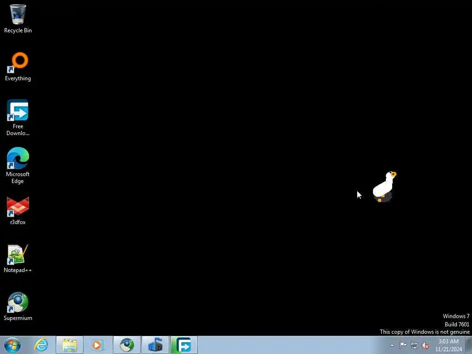Open Windows Media Player from taskbar
The image size is (472, 354).
coord(97,345)
